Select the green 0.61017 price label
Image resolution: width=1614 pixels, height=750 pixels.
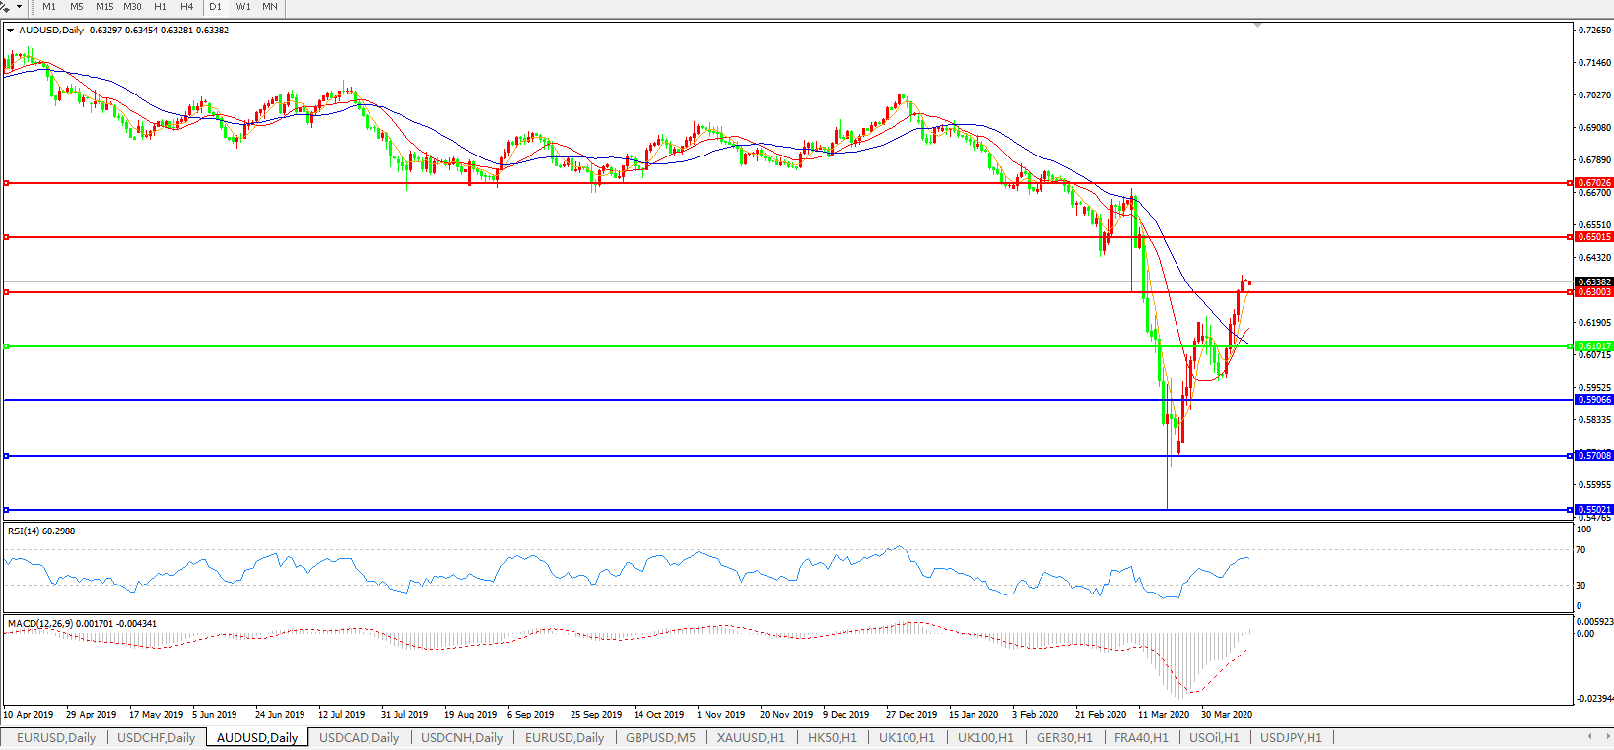[1593, 346]
